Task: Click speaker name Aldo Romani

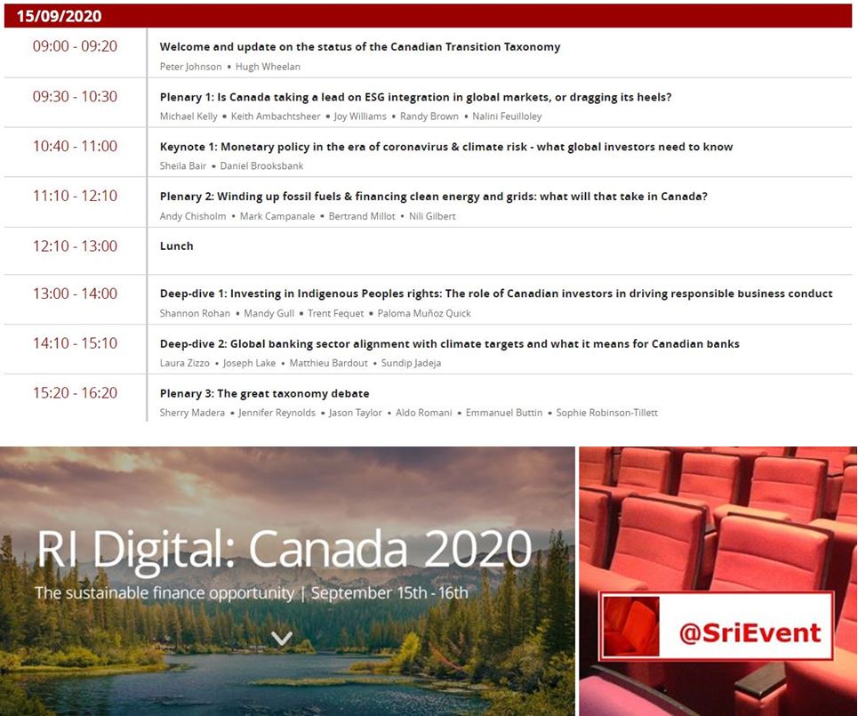Action: (423, 413)
